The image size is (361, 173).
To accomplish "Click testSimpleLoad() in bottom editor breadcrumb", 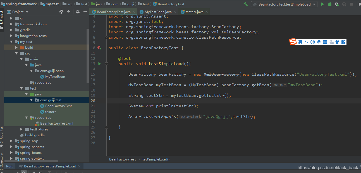I will click(156, 159).
